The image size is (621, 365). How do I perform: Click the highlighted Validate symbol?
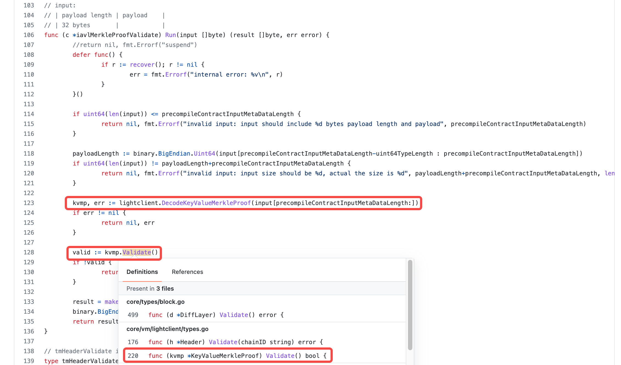point(137,252)
